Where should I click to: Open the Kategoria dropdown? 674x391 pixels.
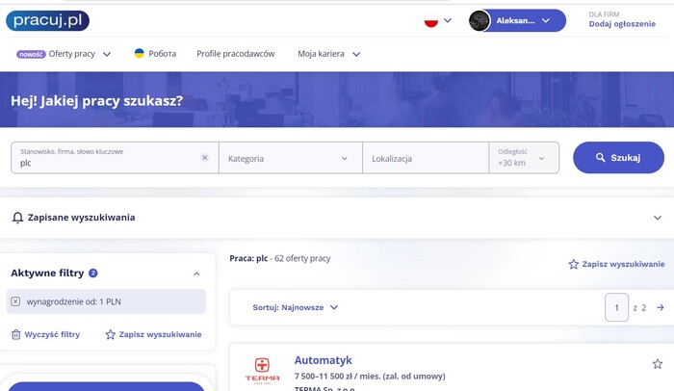(x=291, y=158)
